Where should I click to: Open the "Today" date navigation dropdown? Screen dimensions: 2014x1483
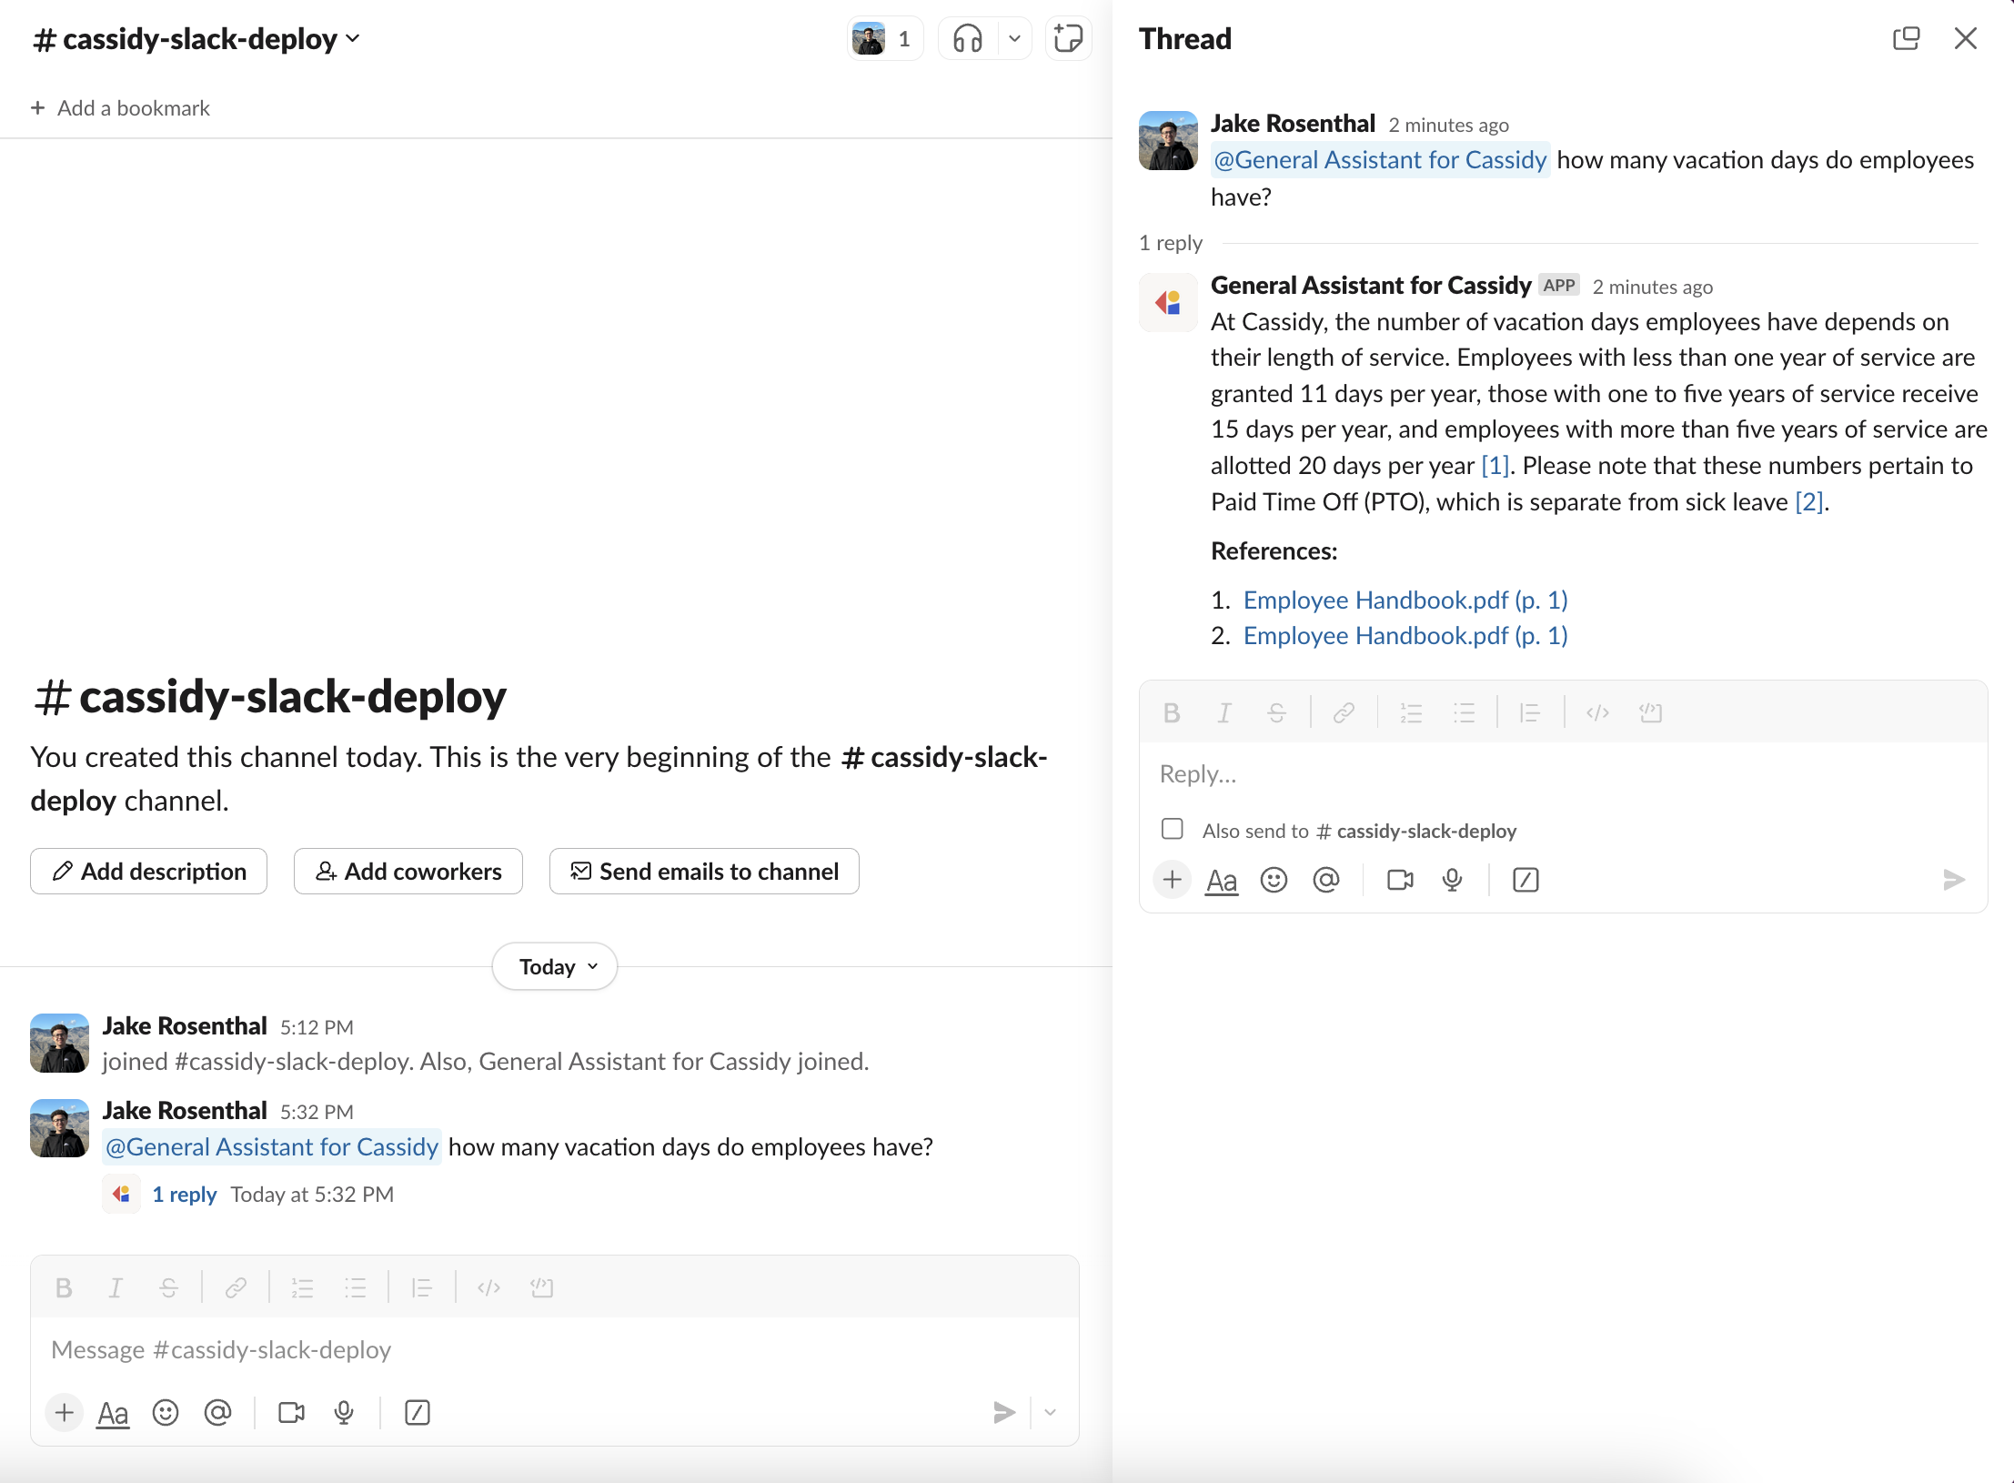554,966
